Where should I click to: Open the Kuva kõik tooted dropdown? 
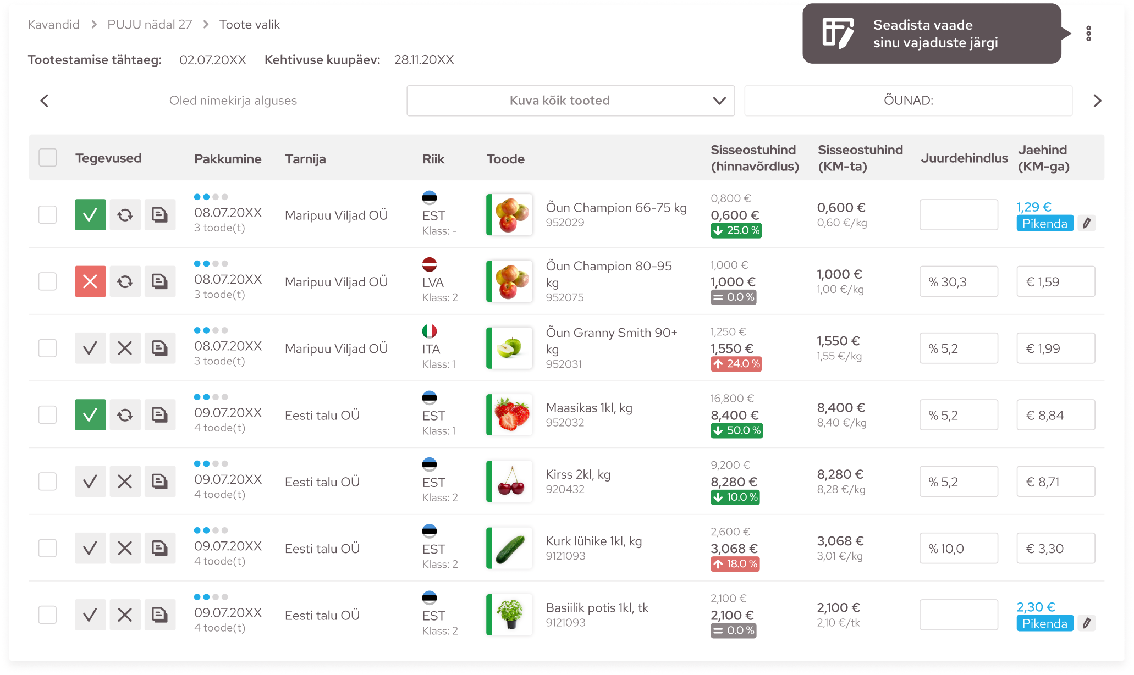click(x=570, y=101)
